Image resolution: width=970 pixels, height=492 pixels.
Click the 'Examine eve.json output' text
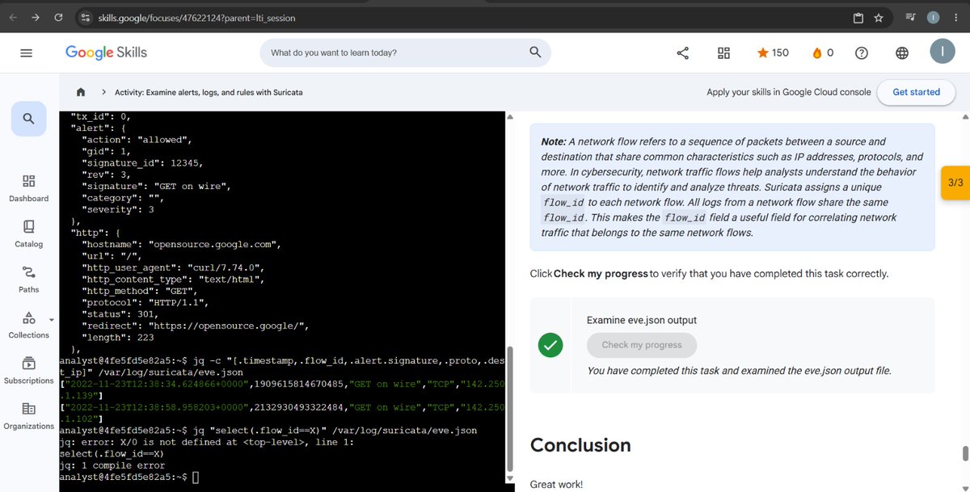(x=642, y=320)
